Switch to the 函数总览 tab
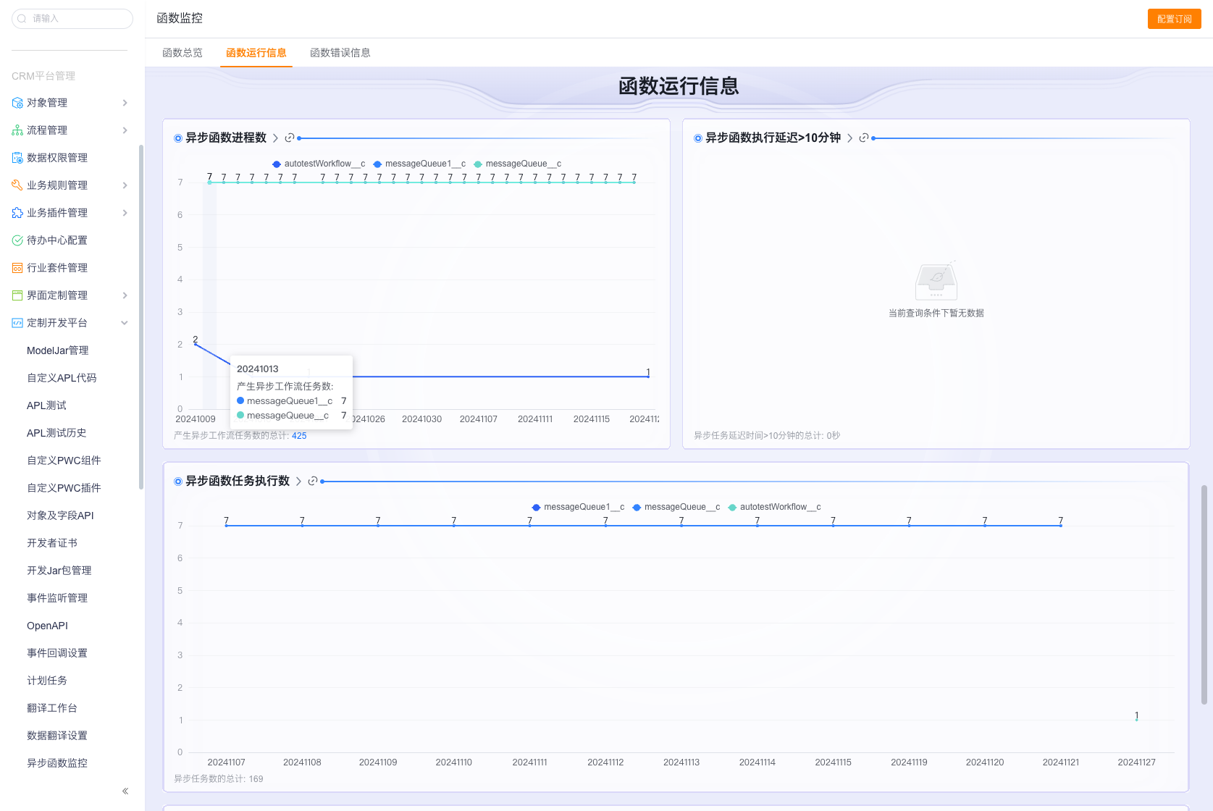Screen dimensions: 1213x811 pyautogui.click(x=182, y=53)
